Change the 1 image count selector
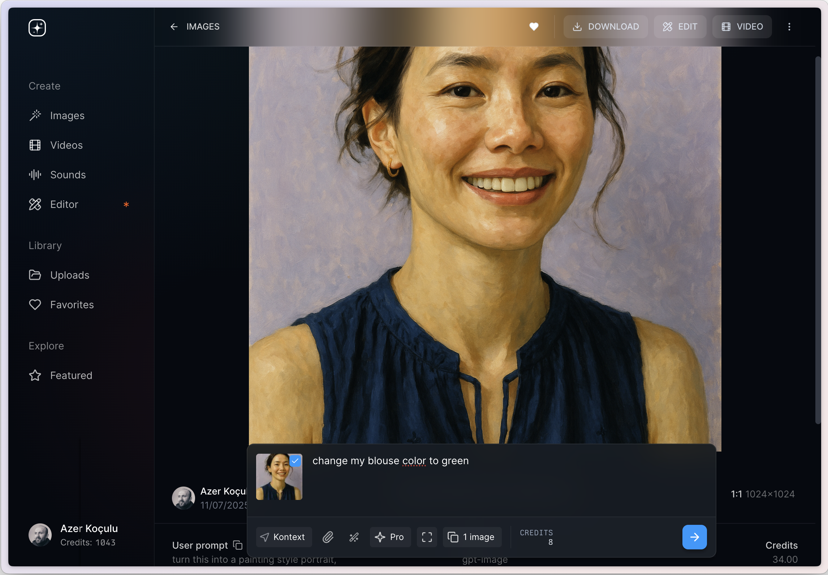 (471, 537)
